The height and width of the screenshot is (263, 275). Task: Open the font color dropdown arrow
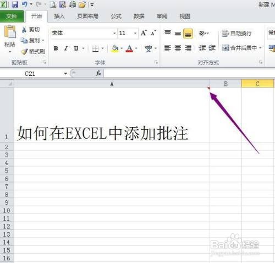pyautogui.click(x=136, y=48)
